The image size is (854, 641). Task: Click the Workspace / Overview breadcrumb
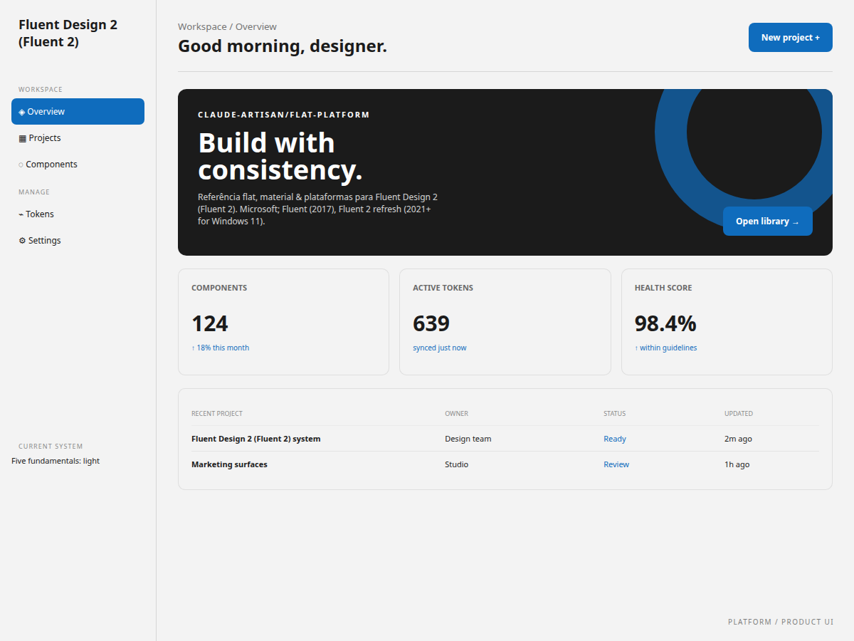click(227, 26)
